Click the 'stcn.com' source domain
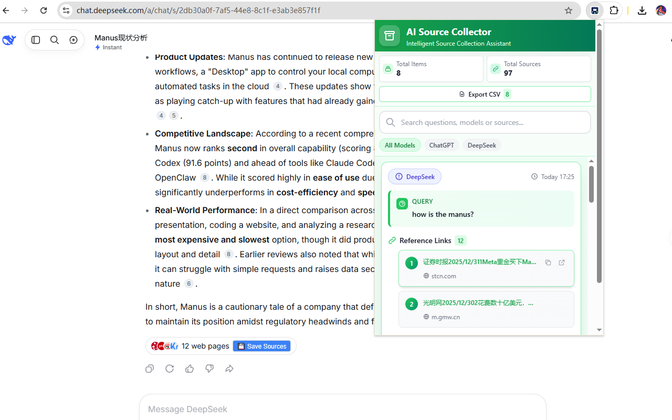The width and height of the screenshot is (672, 420). tap(444, 276)
